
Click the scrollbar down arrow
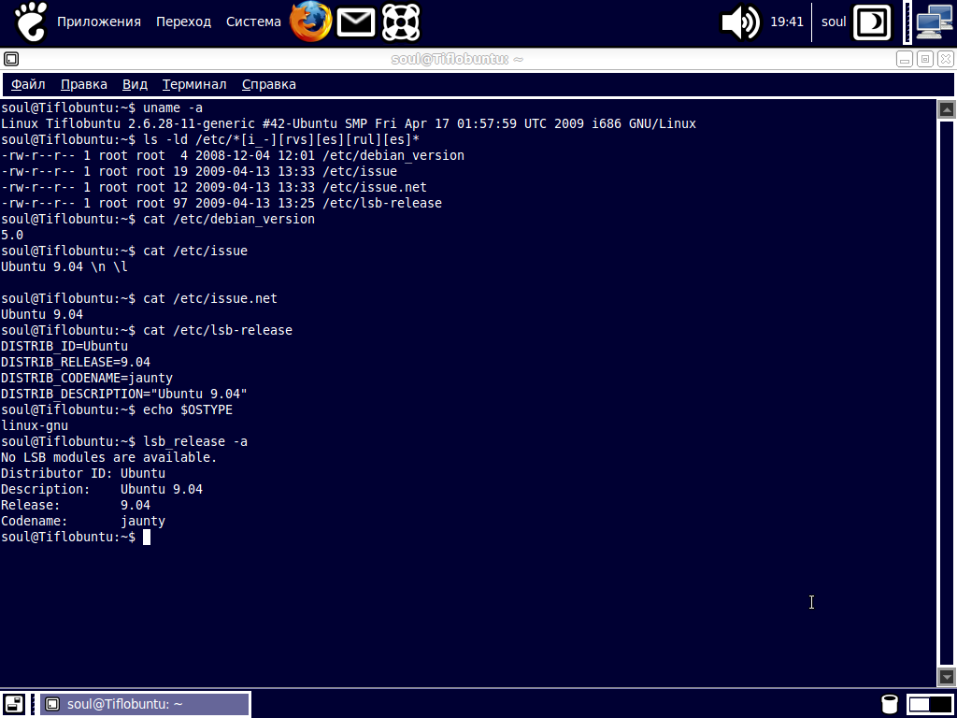[946, 677]
